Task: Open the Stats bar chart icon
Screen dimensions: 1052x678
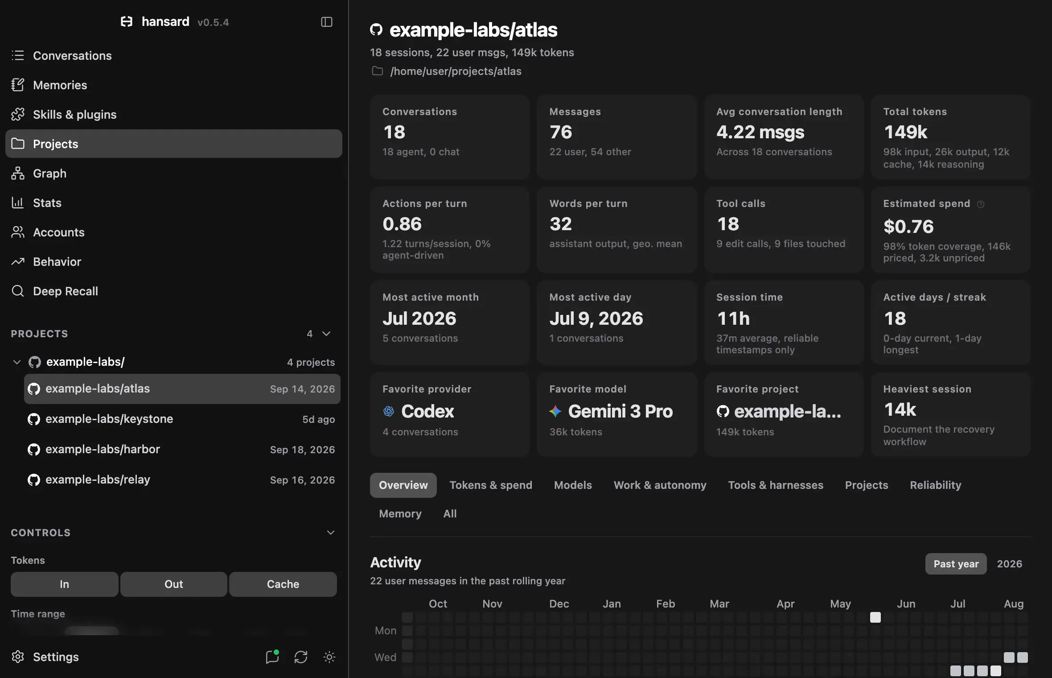Action: point(18,203)
